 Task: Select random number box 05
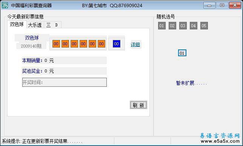tap(204, 26)
